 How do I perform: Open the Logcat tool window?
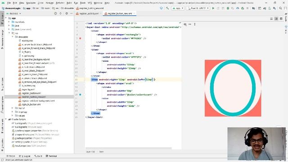[25, 156]
